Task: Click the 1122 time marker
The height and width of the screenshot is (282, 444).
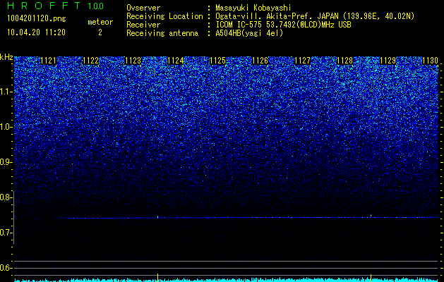Action: tap(91, 61)
